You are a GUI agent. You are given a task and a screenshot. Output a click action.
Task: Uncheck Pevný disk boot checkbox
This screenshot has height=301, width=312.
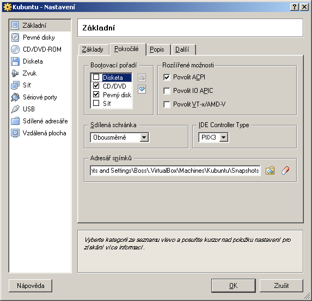(96, 95)
